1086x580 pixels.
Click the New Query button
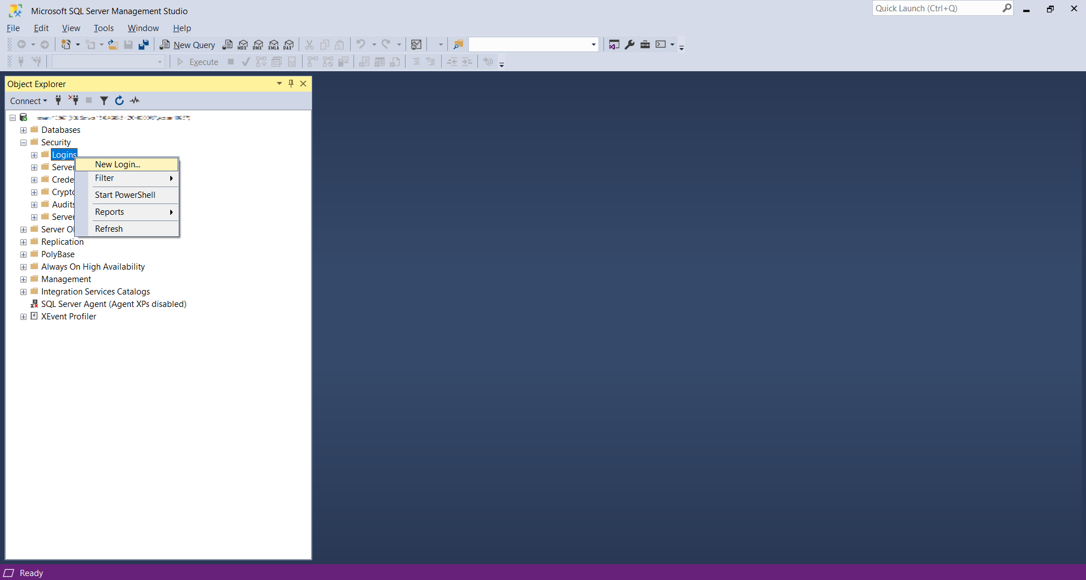coord(188,45)
